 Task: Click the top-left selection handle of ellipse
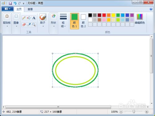point(52,54)
